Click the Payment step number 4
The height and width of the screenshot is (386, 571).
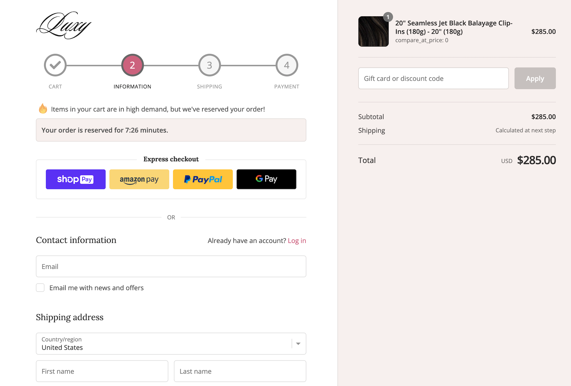point(286,65)
